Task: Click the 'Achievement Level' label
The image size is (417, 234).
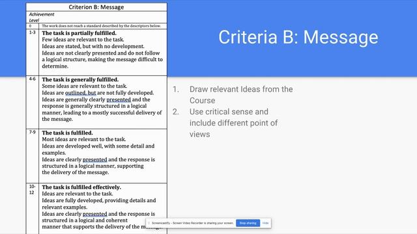Action: (42, 18)
